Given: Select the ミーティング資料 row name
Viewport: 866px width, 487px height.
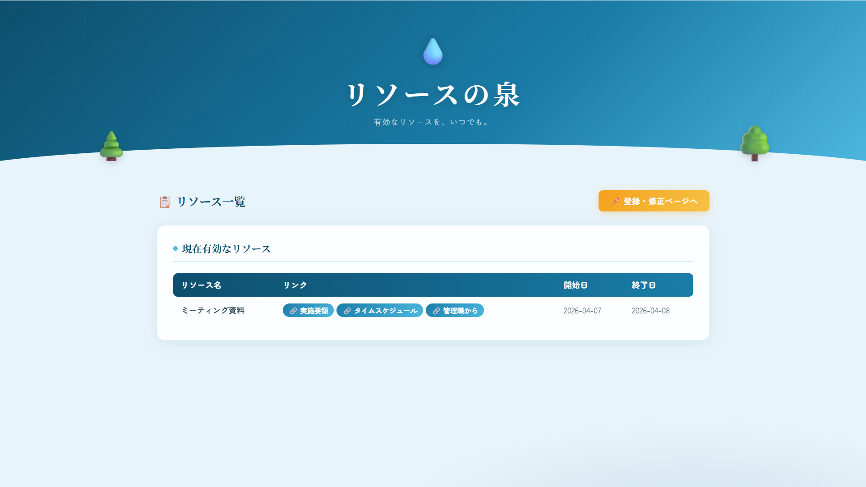Looking at the screenshot, I should pos(213,310).
